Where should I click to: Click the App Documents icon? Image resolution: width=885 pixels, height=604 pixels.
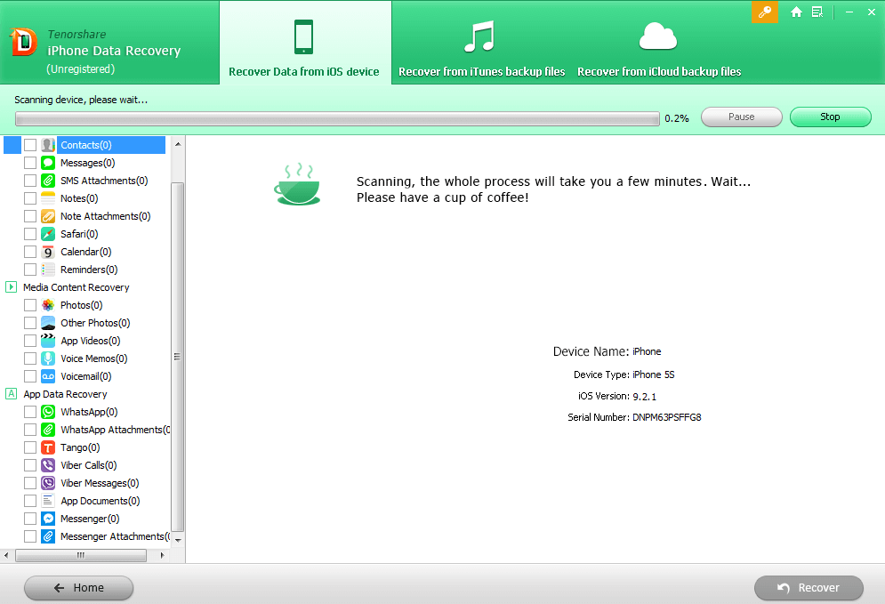[x=48, y=501]
